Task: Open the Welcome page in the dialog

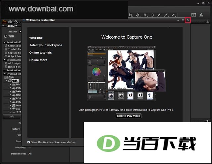Action: coord(36,38)
